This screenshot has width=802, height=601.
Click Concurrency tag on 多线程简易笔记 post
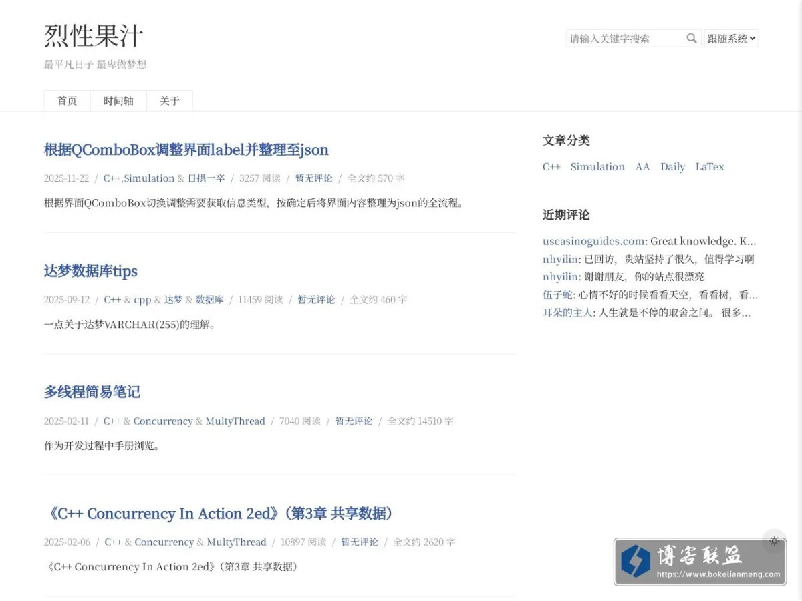pos(162,421)
